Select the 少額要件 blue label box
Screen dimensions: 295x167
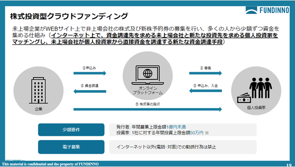click(x=71, y=130)
